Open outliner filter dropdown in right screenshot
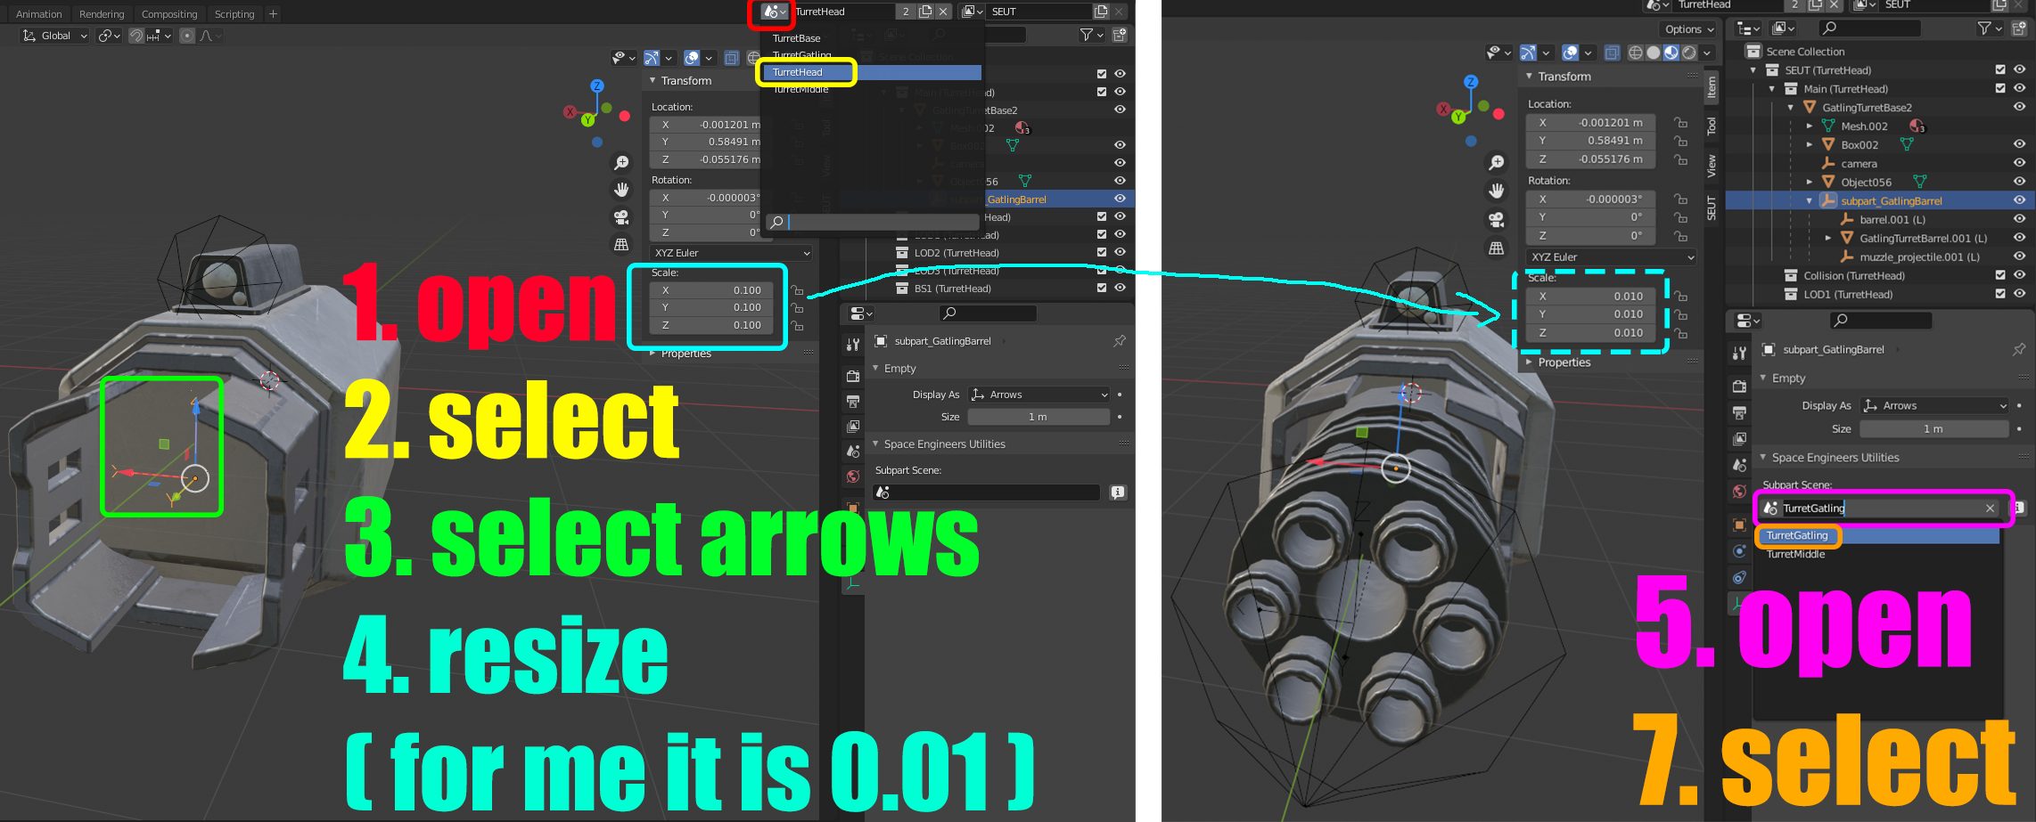The height and width of the screenshot is (822, 2036). 1989,28
